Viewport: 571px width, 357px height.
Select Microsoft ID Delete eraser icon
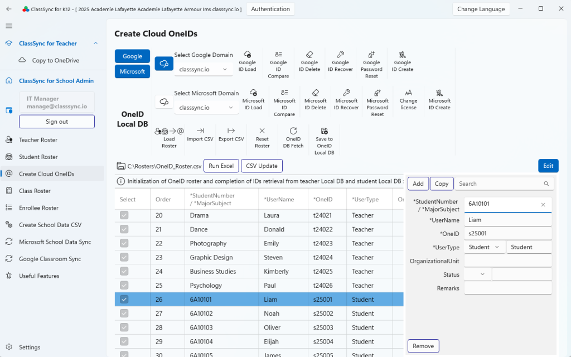tap(316, 93)
